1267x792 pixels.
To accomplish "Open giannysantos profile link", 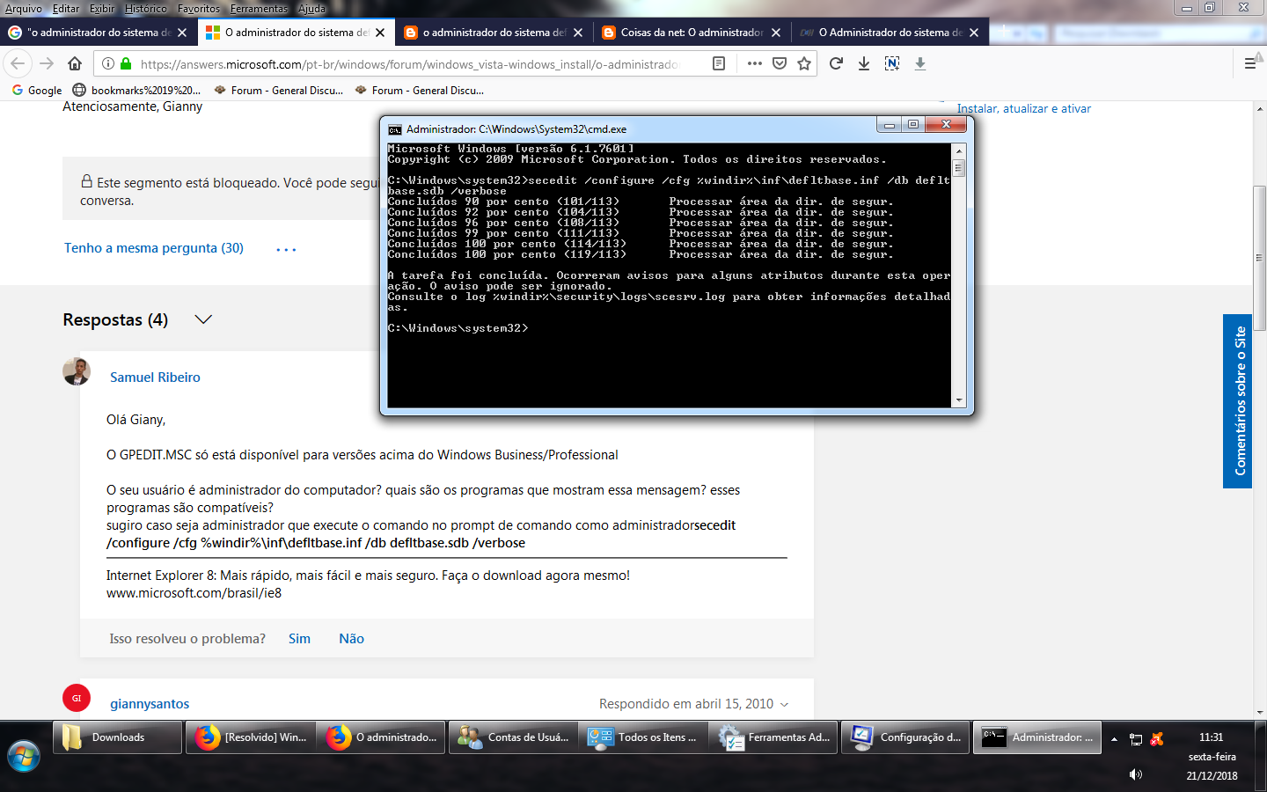I will 150,704.
